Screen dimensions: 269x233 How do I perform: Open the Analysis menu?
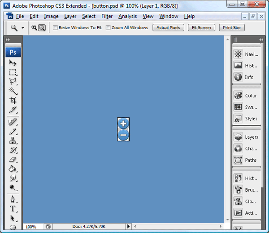point(128,16)
